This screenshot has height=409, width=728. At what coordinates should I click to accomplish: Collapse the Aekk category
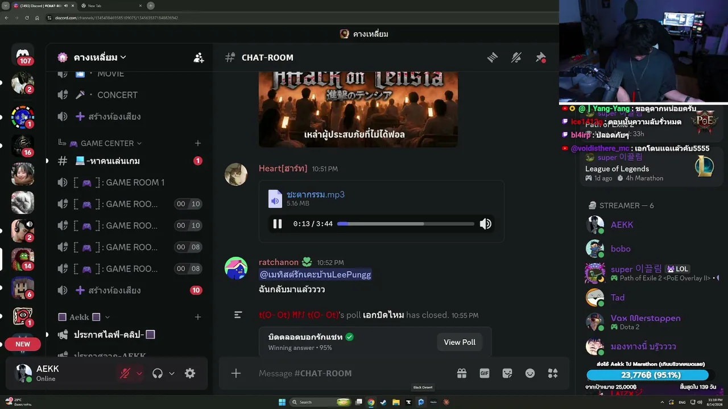[84, 317]
